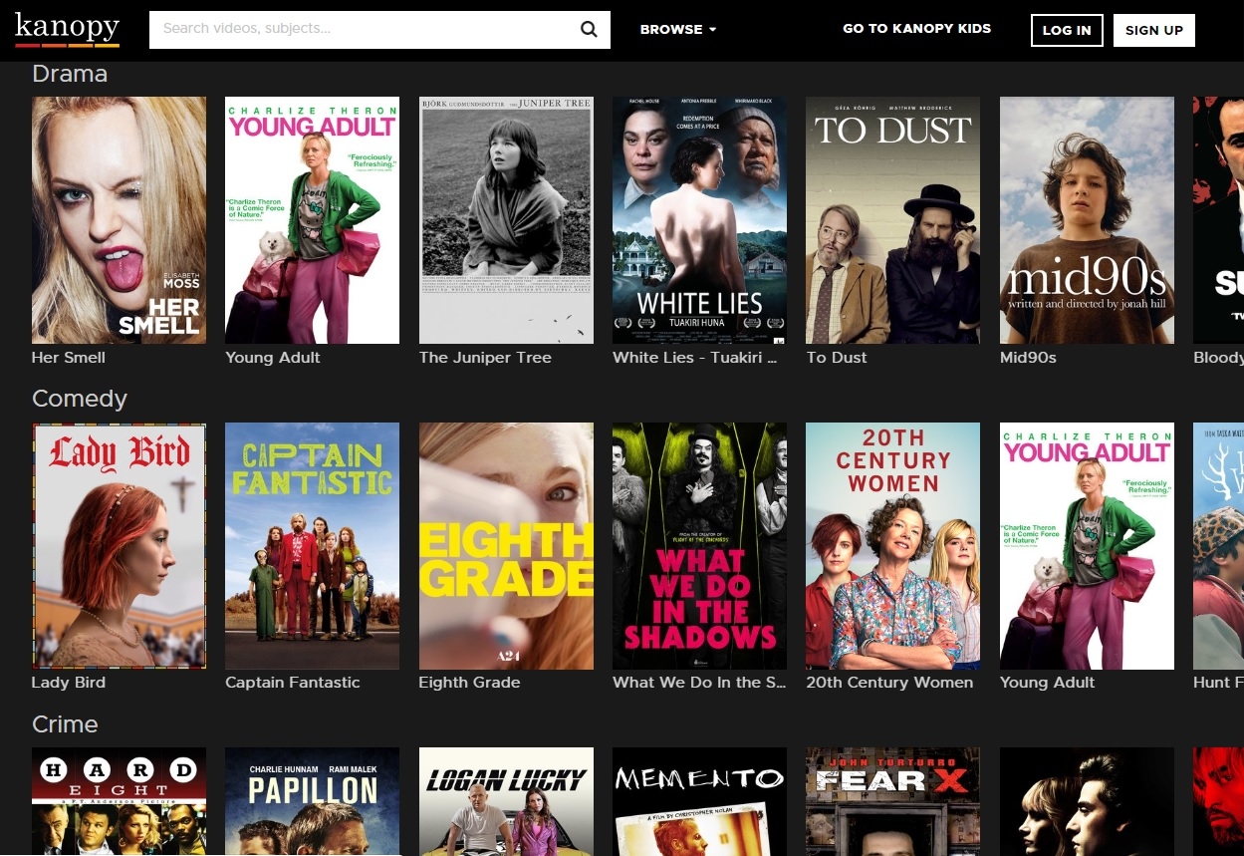Open the Eighth Grade movie poster
The width and height of the screenshot is (1244, 856).
click(506, 545)
